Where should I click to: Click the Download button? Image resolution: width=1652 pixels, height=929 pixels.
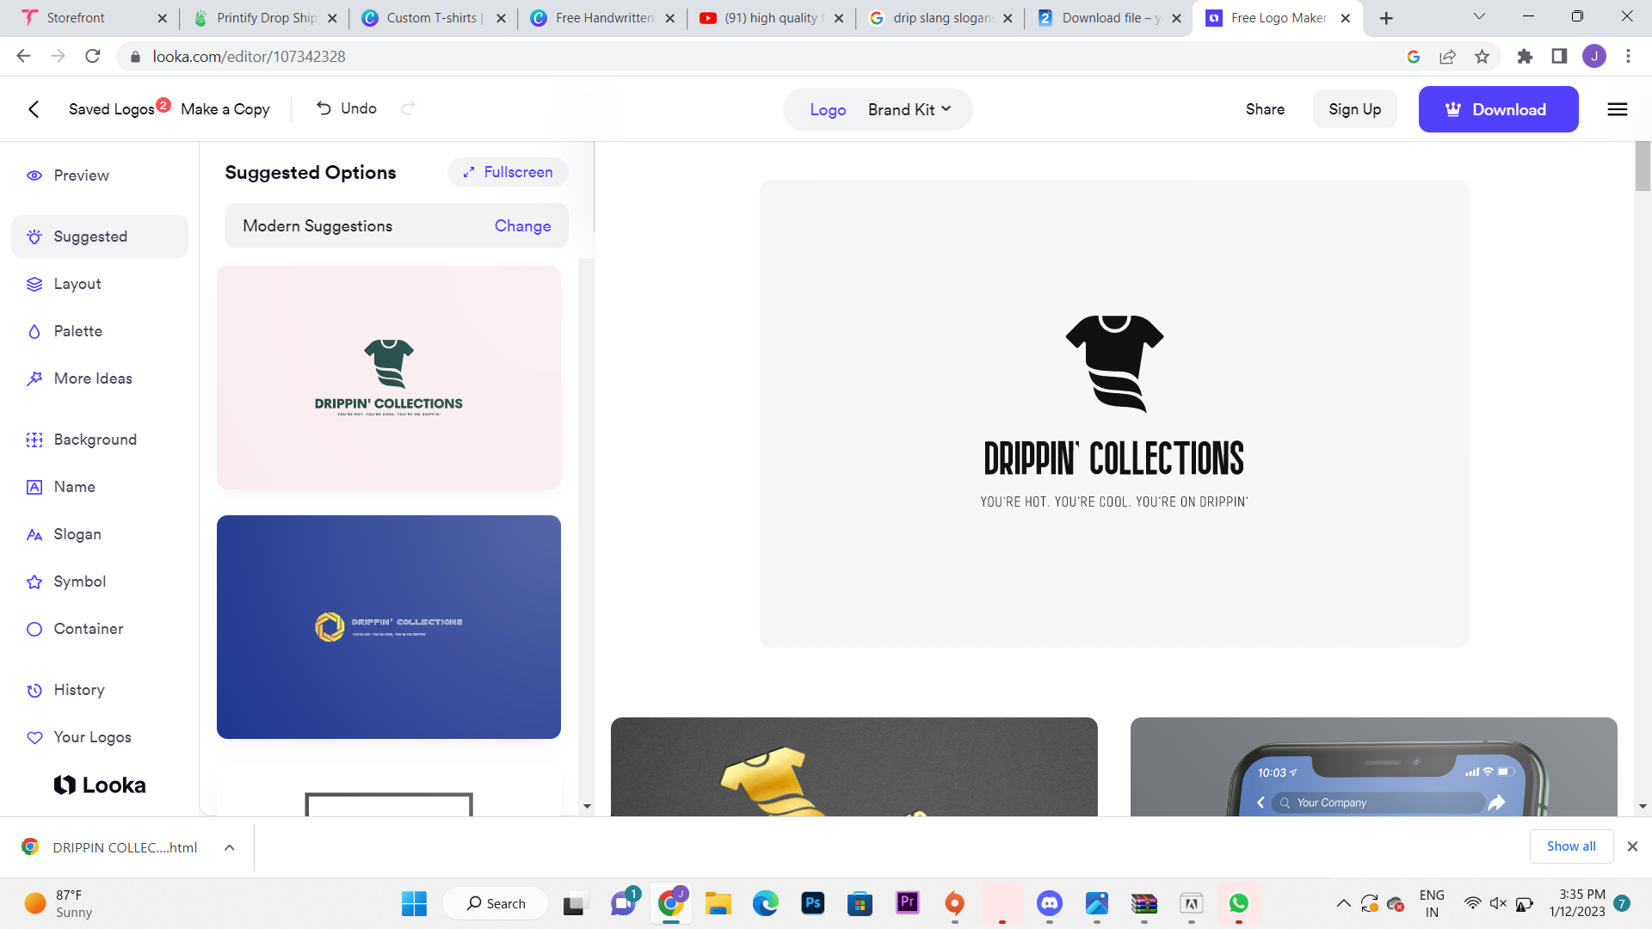(1498, 109)
